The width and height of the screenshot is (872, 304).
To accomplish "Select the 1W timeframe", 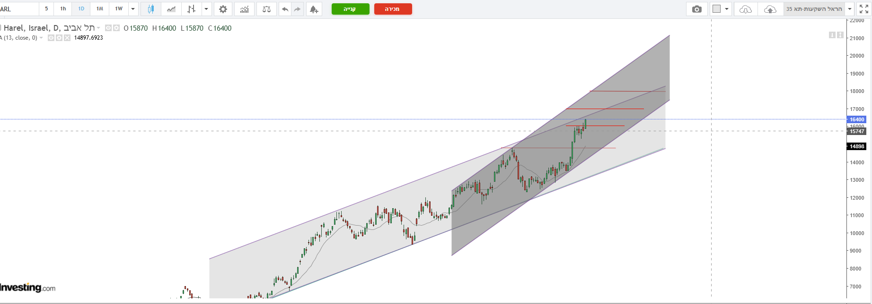I will point(119,9).
